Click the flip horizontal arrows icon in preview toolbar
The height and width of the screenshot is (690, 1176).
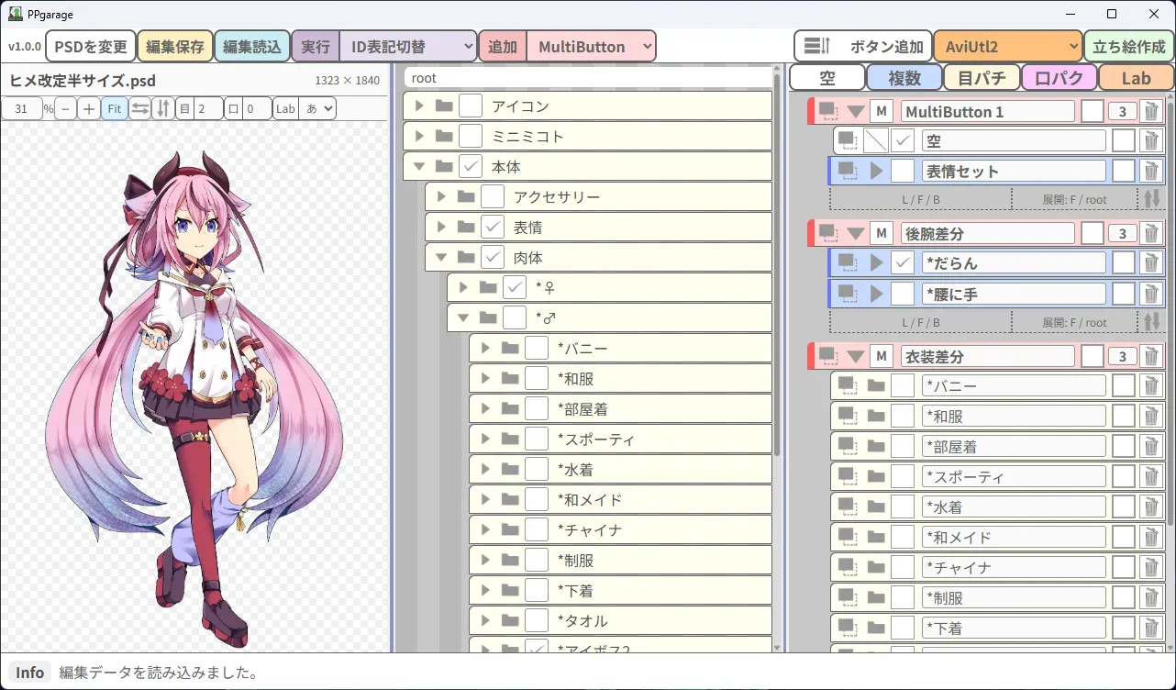(x=139, y=108)
